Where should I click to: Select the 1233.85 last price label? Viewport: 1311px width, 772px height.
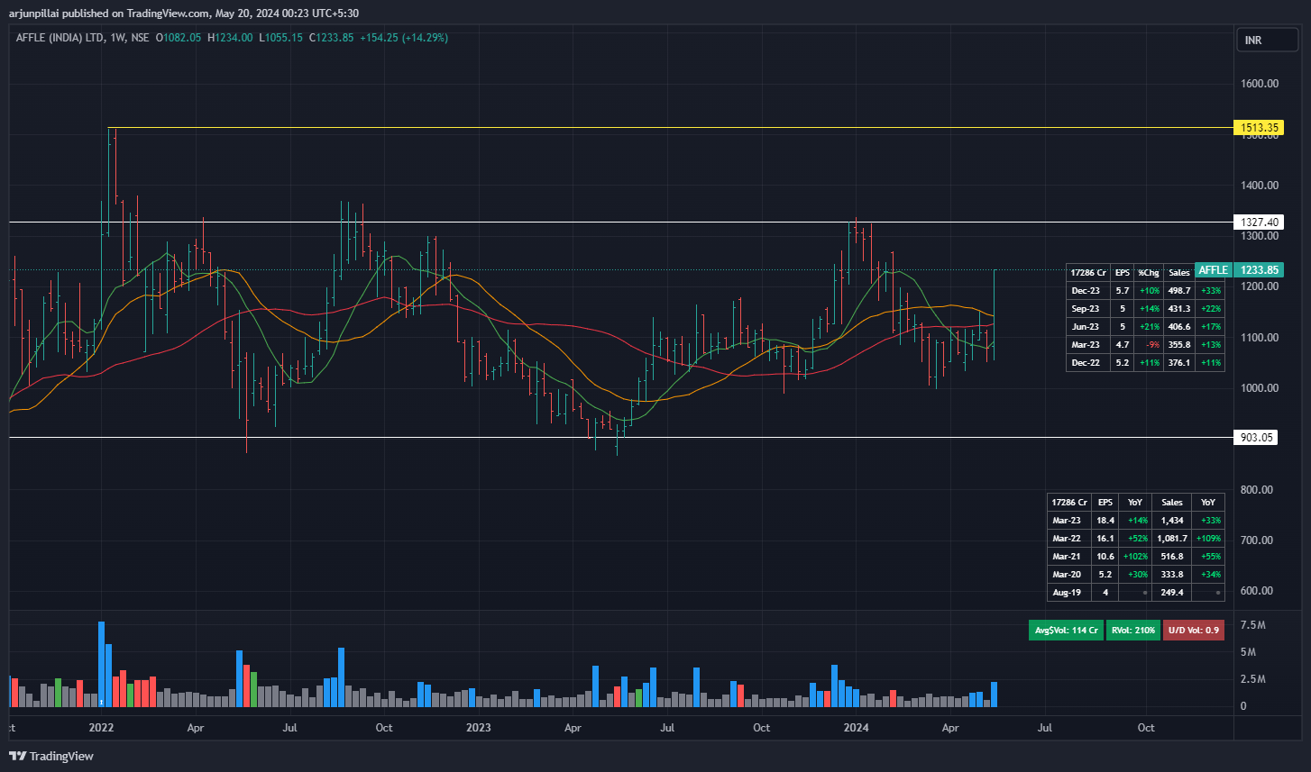(x=1260, y=269)
